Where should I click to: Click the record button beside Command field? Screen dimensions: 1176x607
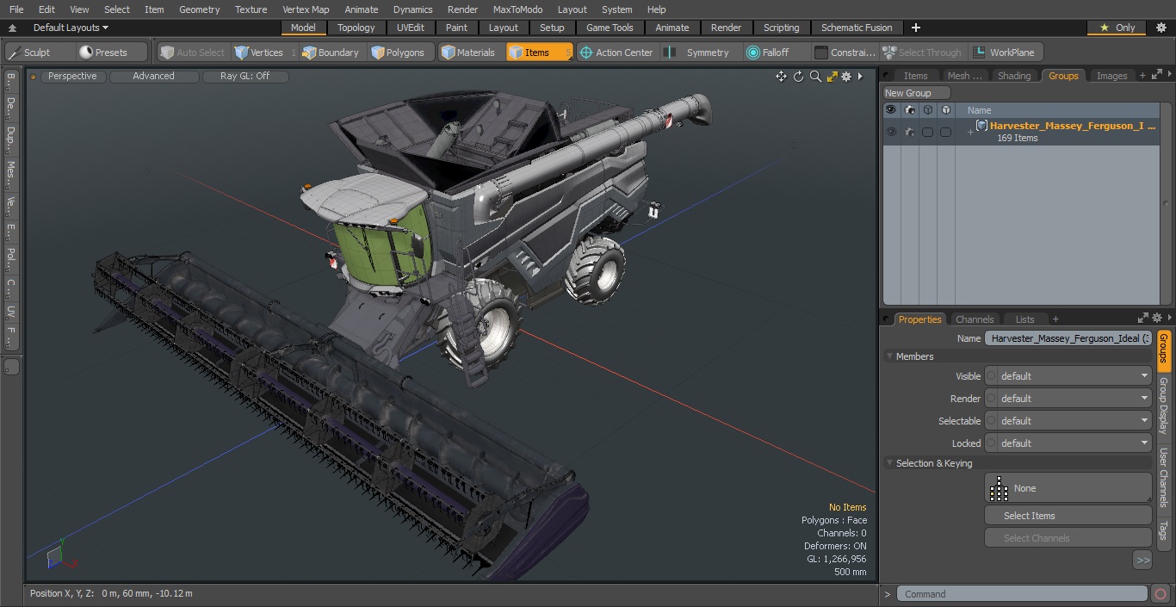[1161, 594]
